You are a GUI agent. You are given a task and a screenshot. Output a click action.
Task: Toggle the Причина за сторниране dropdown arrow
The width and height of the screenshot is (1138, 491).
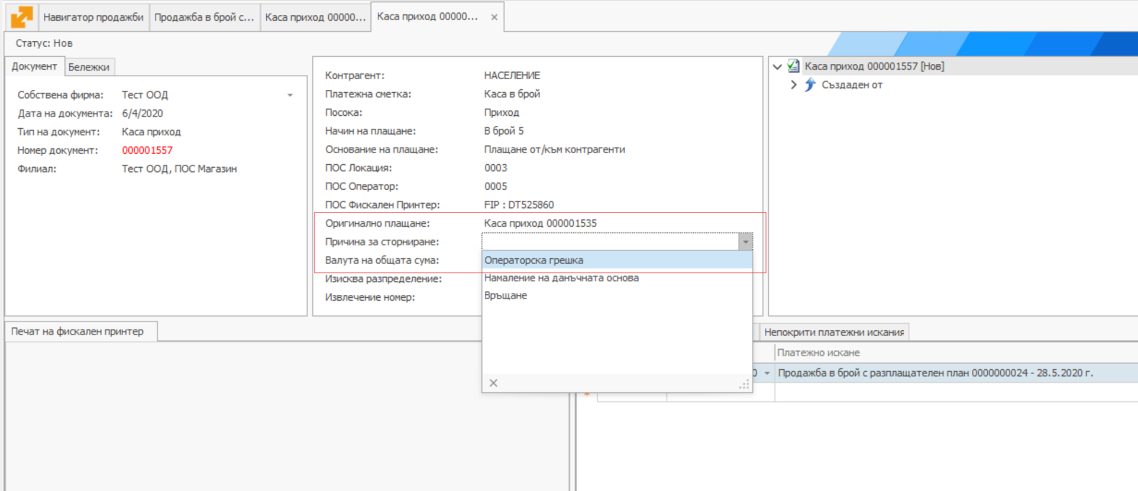[745, 242]
